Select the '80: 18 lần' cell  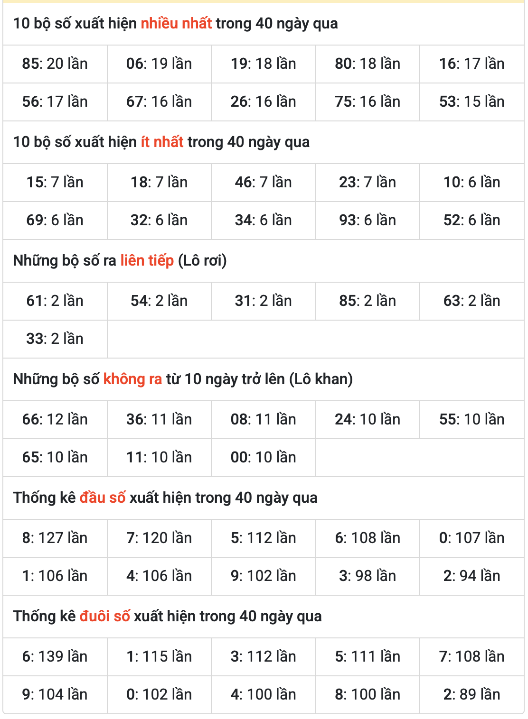click(368, 64)
